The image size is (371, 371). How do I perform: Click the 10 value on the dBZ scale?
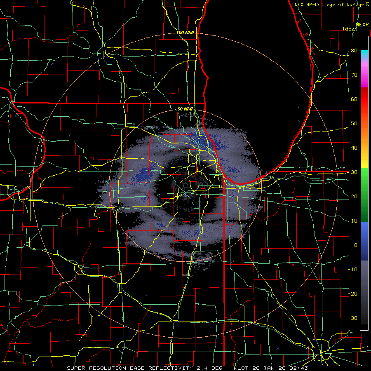[354, 221]
